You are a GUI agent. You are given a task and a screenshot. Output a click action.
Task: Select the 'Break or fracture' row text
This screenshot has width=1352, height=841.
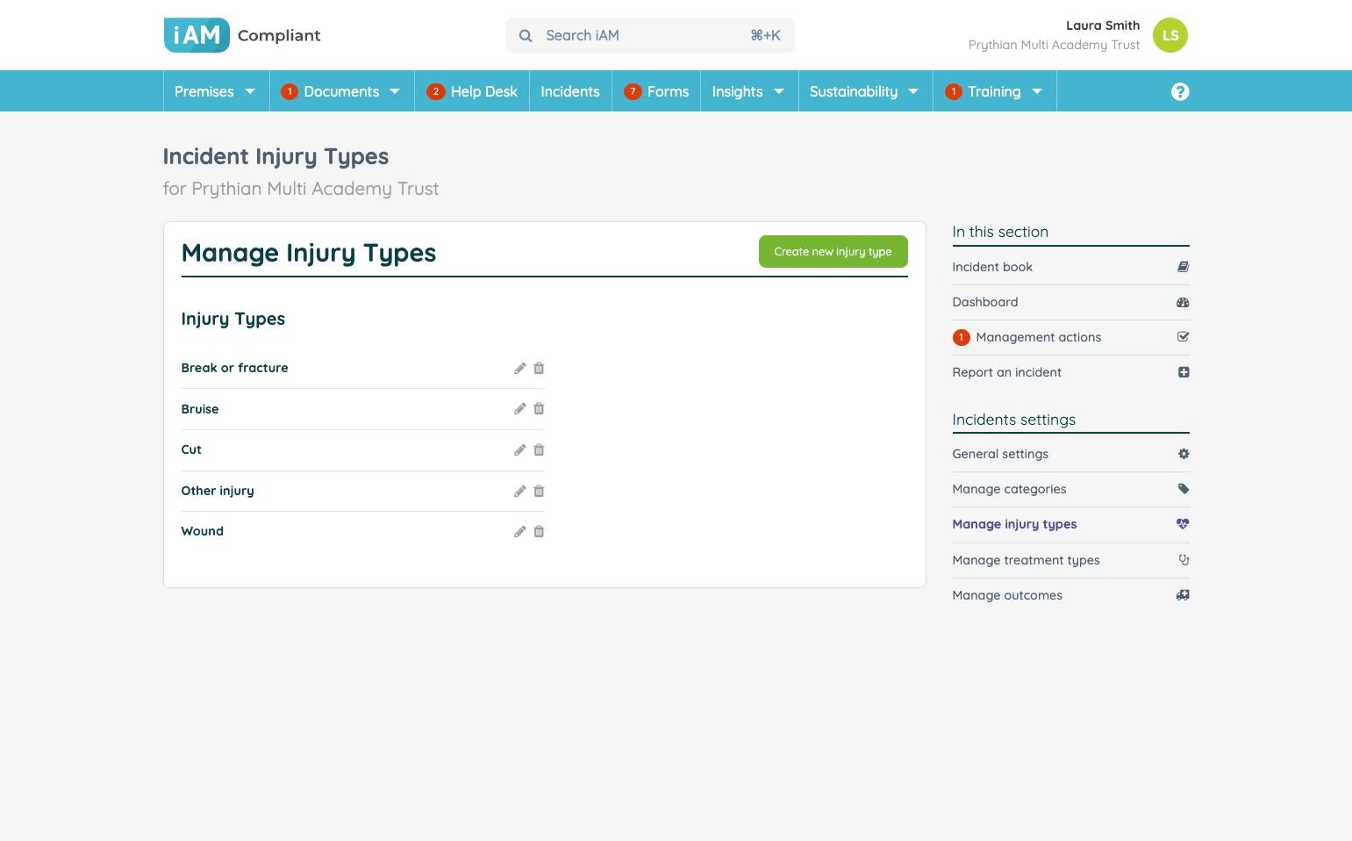click(x=234, y=368)
